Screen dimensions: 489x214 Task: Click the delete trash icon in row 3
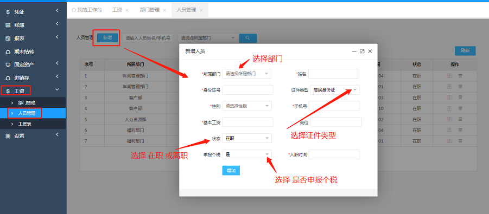coord(460,98)
